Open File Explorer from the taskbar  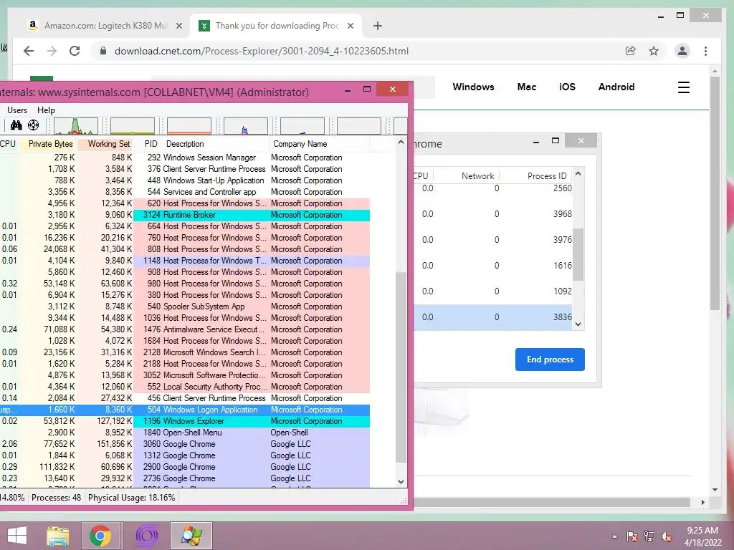[58, 536]
